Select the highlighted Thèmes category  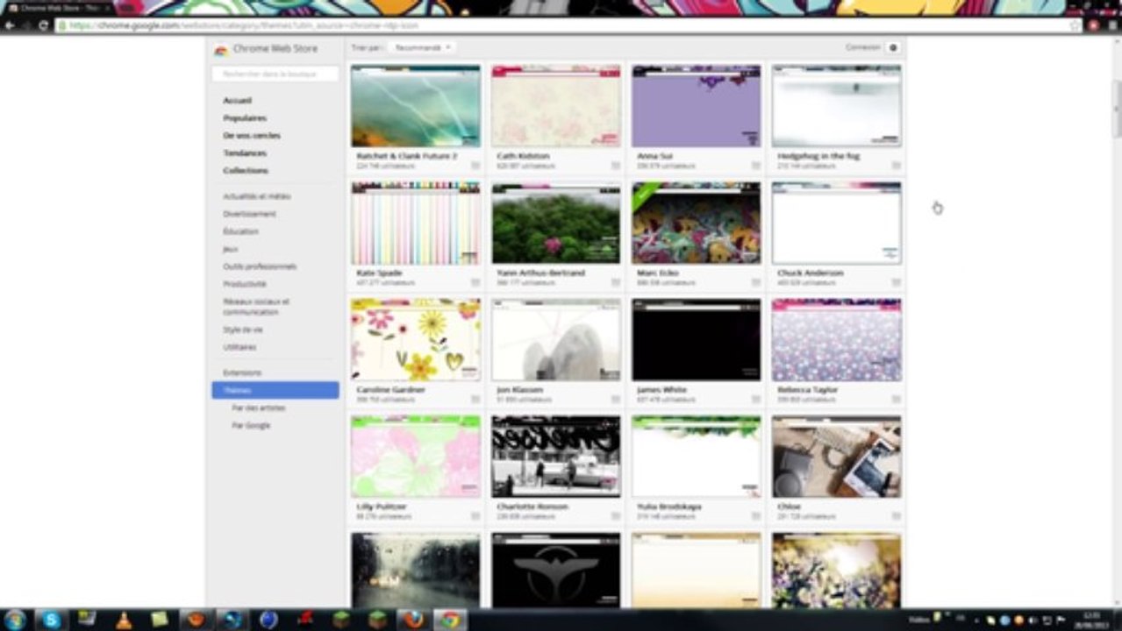pos(275,390)
